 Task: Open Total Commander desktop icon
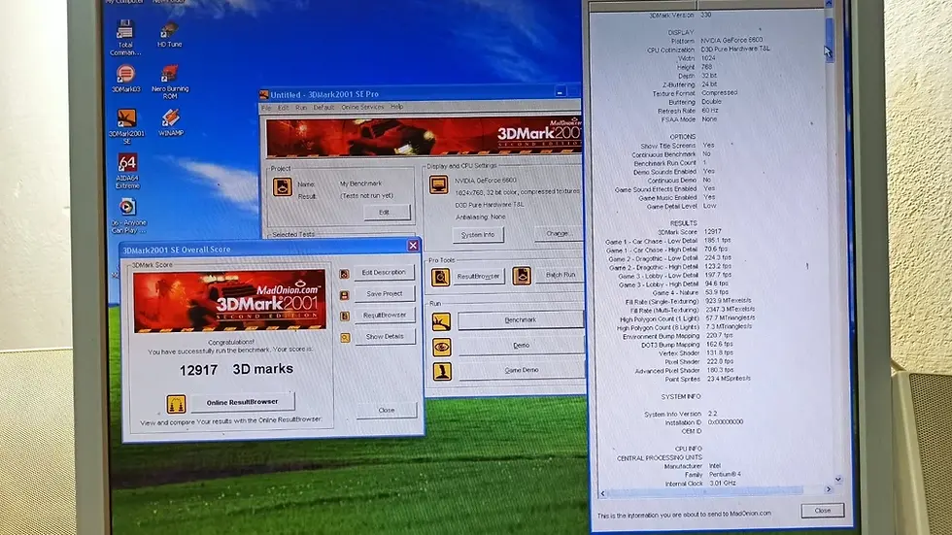tap(125, 36)
